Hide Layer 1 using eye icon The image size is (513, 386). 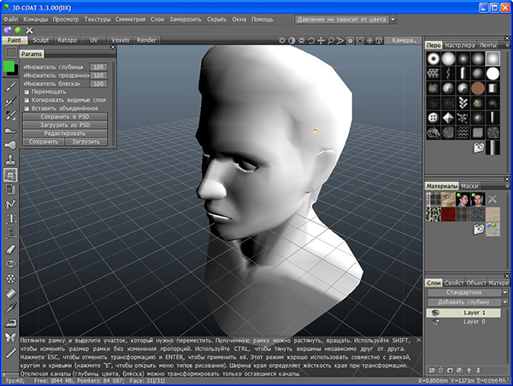pos(434,313)
